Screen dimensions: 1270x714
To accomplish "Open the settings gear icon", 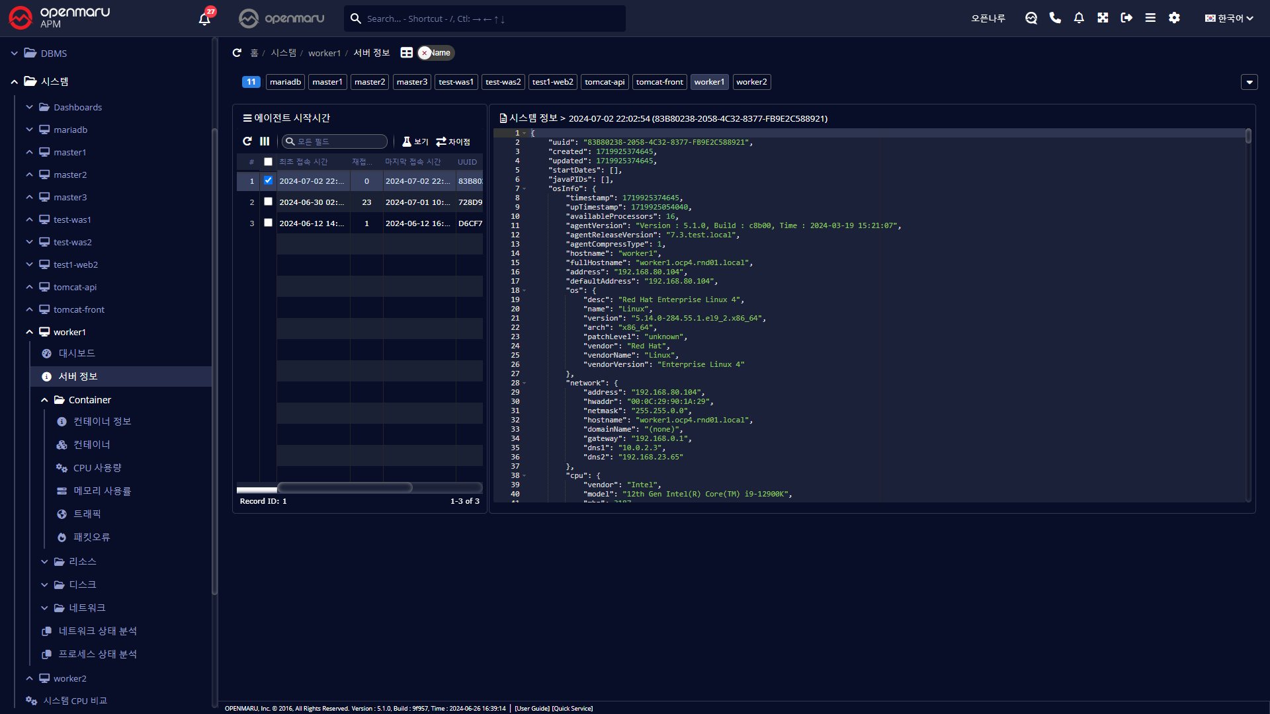I will click(x=1174, y=18).
